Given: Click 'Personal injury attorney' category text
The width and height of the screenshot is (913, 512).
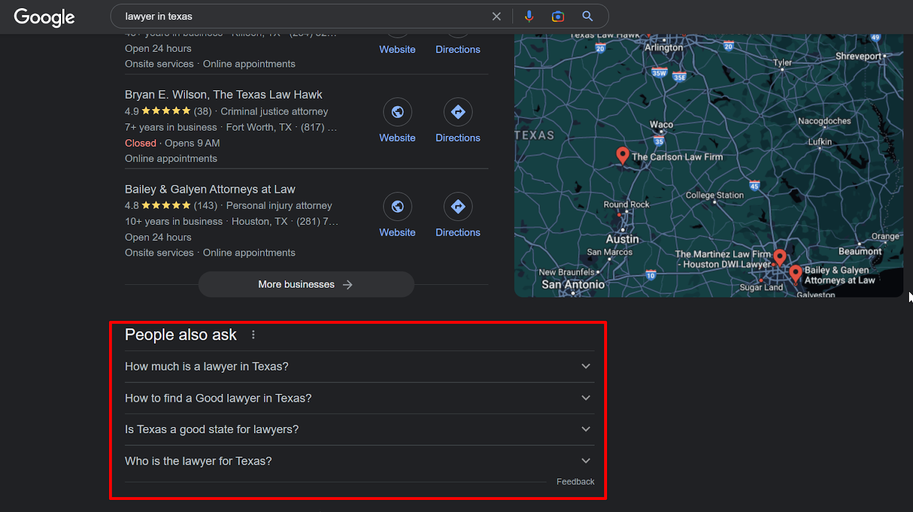Looking at the screenshot, I should pos(279,205).
